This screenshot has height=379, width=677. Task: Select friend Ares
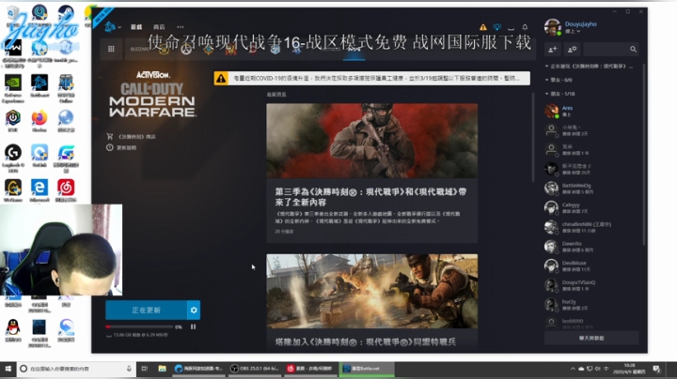(x=591, y=111)
